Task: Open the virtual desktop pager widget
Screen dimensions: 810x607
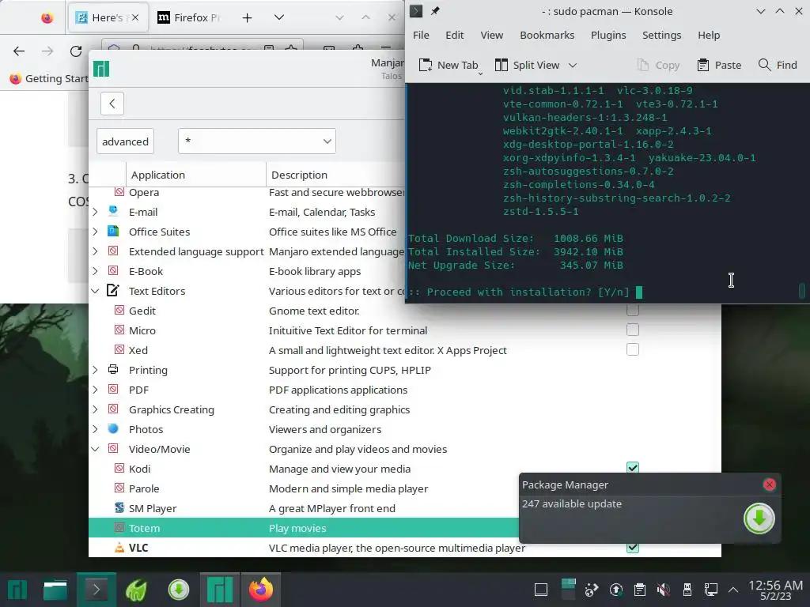Action: (x=568, y=590)
